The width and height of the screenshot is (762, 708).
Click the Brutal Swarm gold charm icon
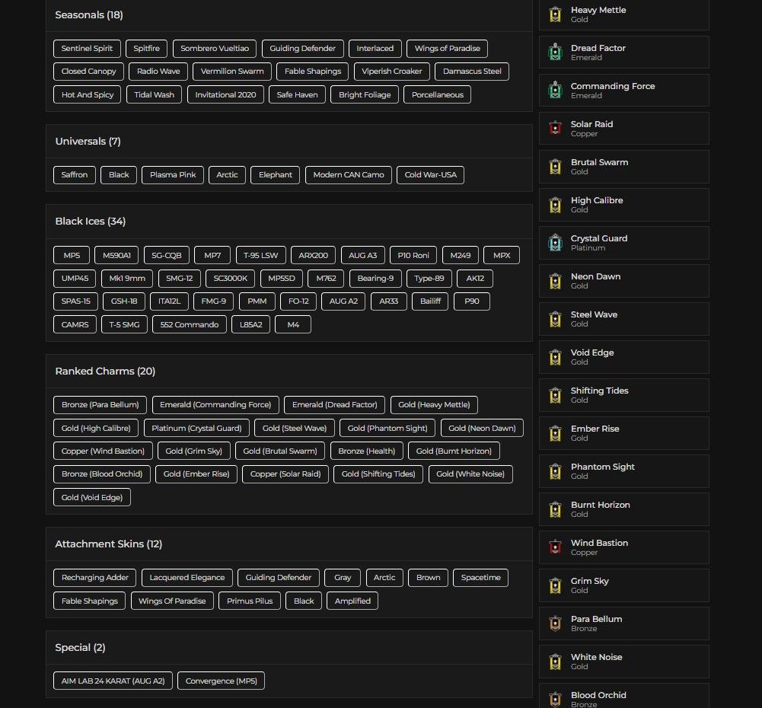555,166
